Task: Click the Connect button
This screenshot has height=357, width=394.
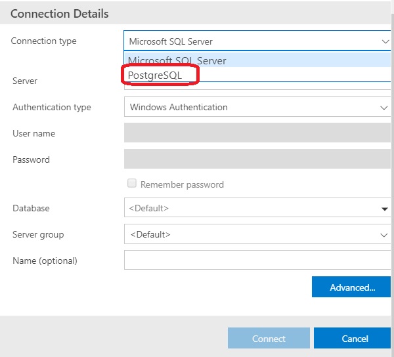Action: 269,338
